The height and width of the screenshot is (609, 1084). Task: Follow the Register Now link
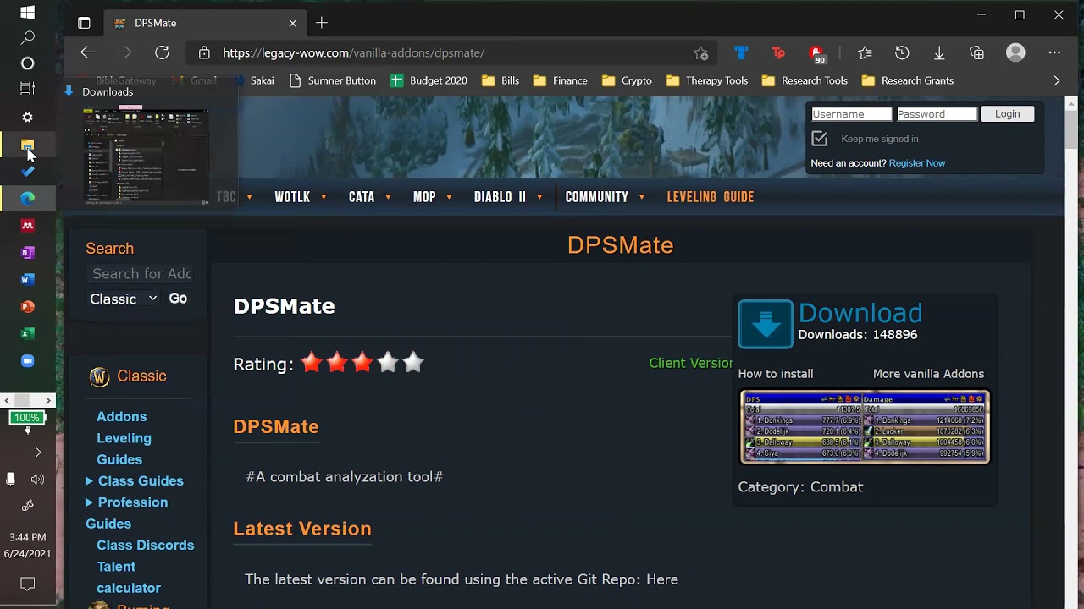coord(916,163)
